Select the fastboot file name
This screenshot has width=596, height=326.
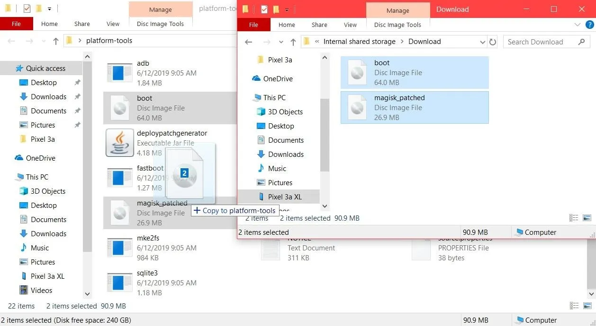click(x=150, y=168)
